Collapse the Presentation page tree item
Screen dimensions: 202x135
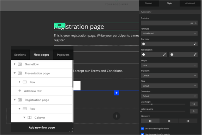point(15,73)
